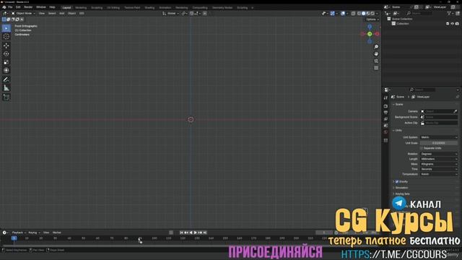The image size is (462, 260).
Task: Open the Tool properties tab
Action: point(385,98)
